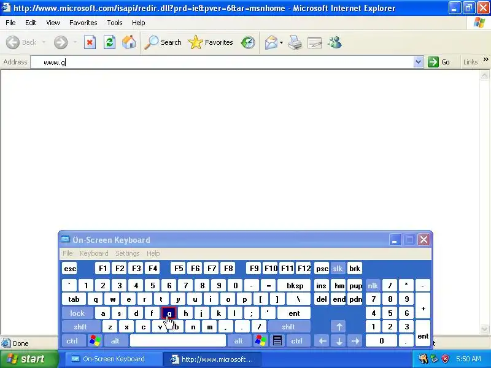Click the Edit page toolbar icon
Image resolution: width=491 pixels, height=368 pixels.
pyautogui.click(x=315, y=42)
